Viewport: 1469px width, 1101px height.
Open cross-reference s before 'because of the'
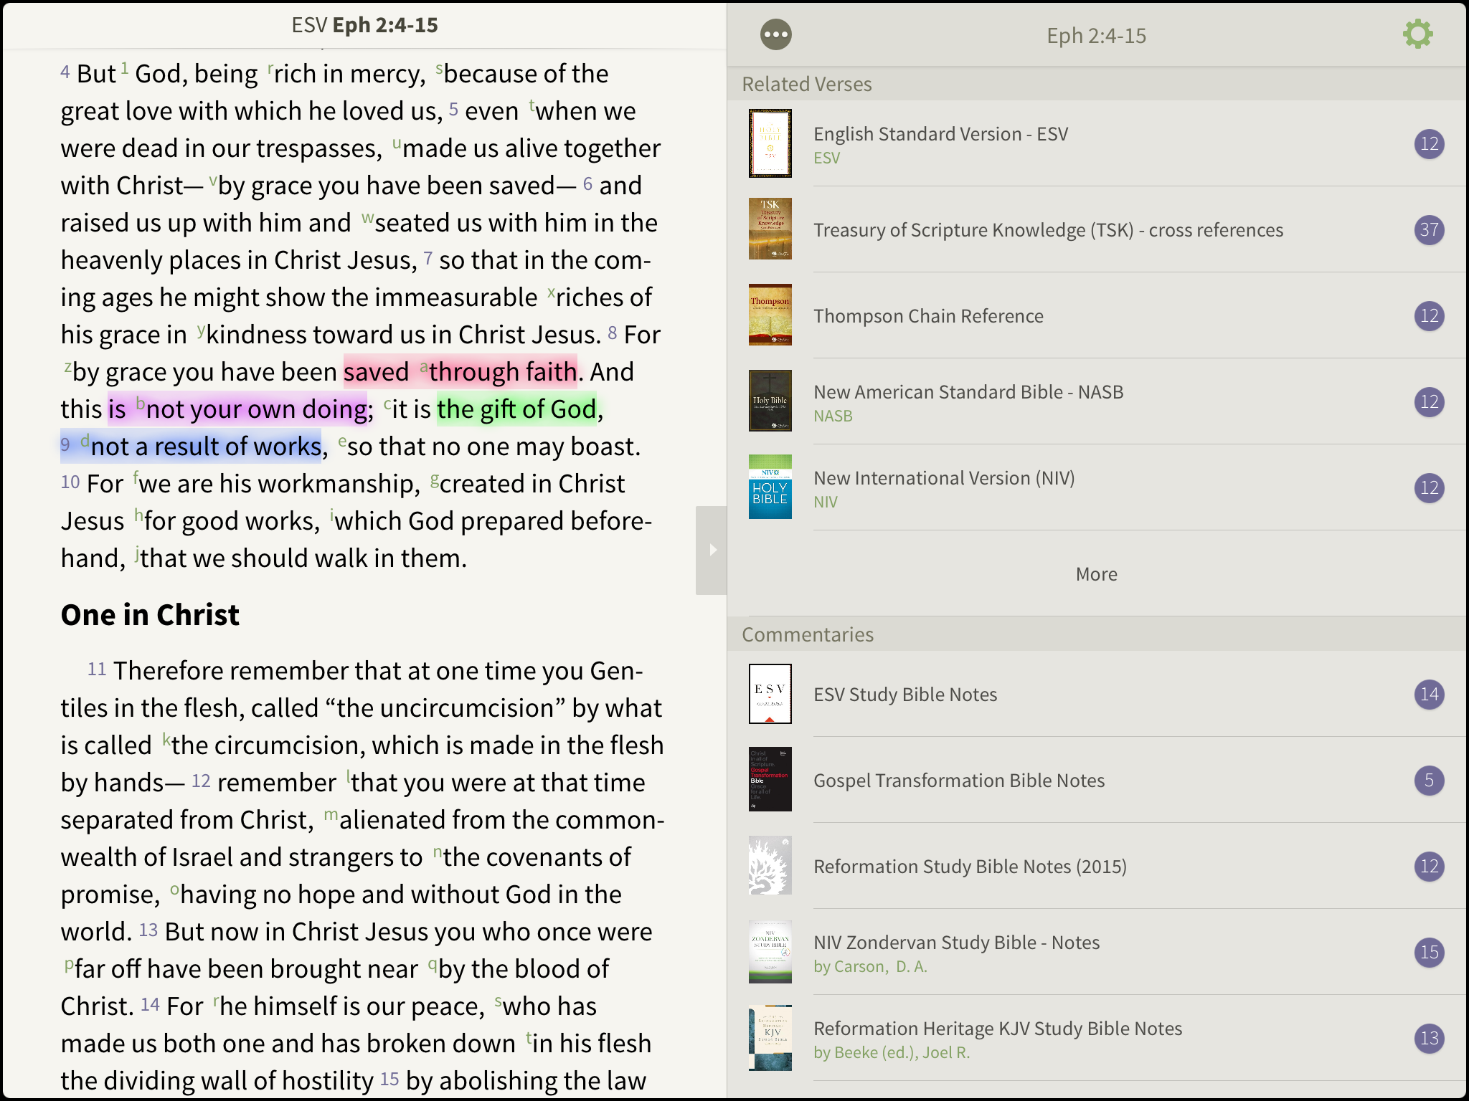tap(439, 70)
